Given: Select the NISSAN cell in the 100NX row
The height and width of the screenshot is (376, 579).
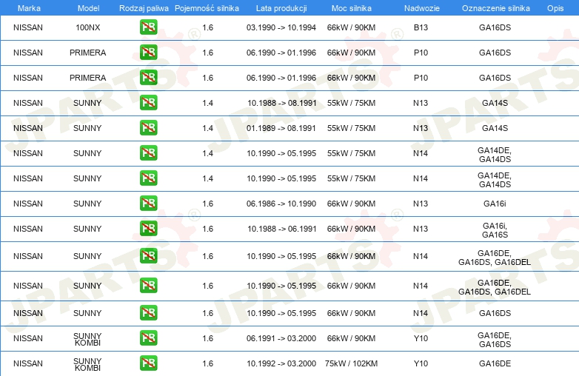Looking at the screenshot, I should pyautogui.click(x=28, y=27).
